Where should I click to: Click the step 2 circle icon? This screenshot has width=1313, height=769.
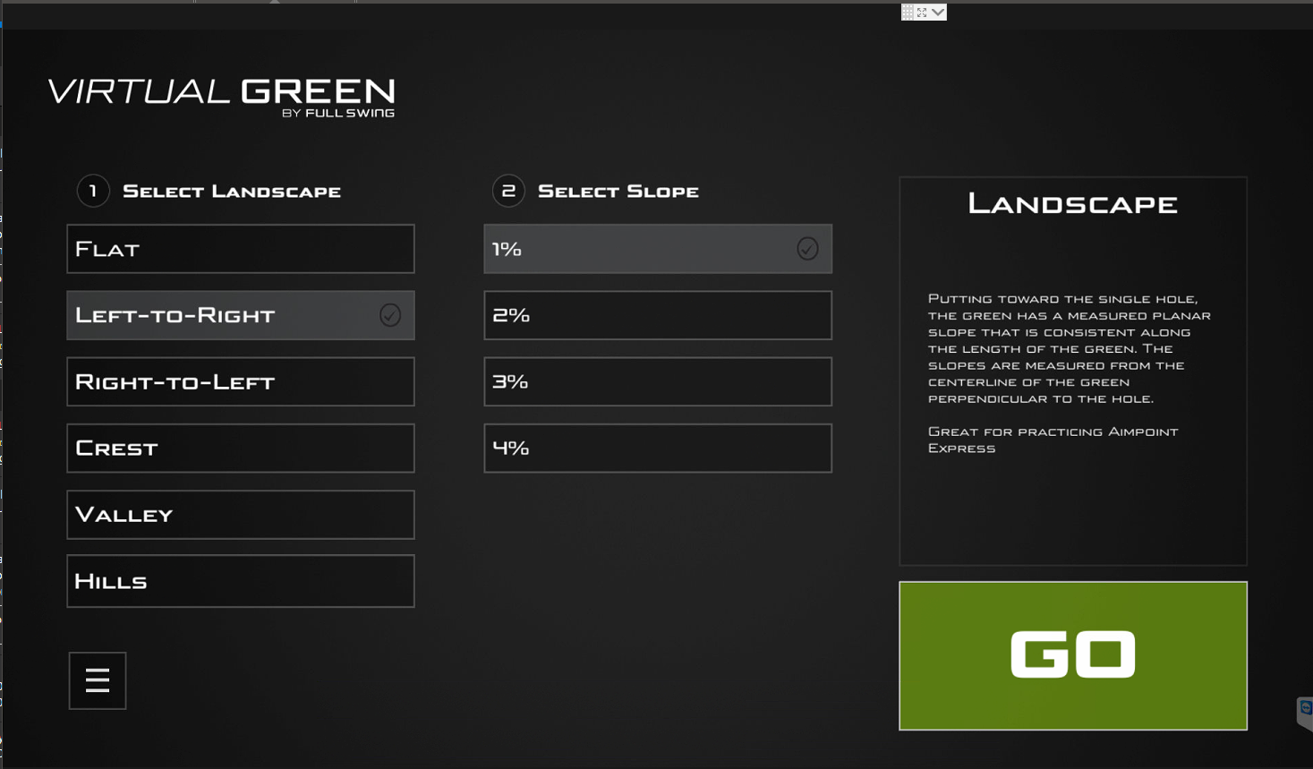(508, 191)
